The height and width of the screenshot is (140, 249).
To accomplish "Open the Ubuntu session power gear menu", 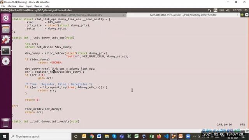I will point(246,10).
